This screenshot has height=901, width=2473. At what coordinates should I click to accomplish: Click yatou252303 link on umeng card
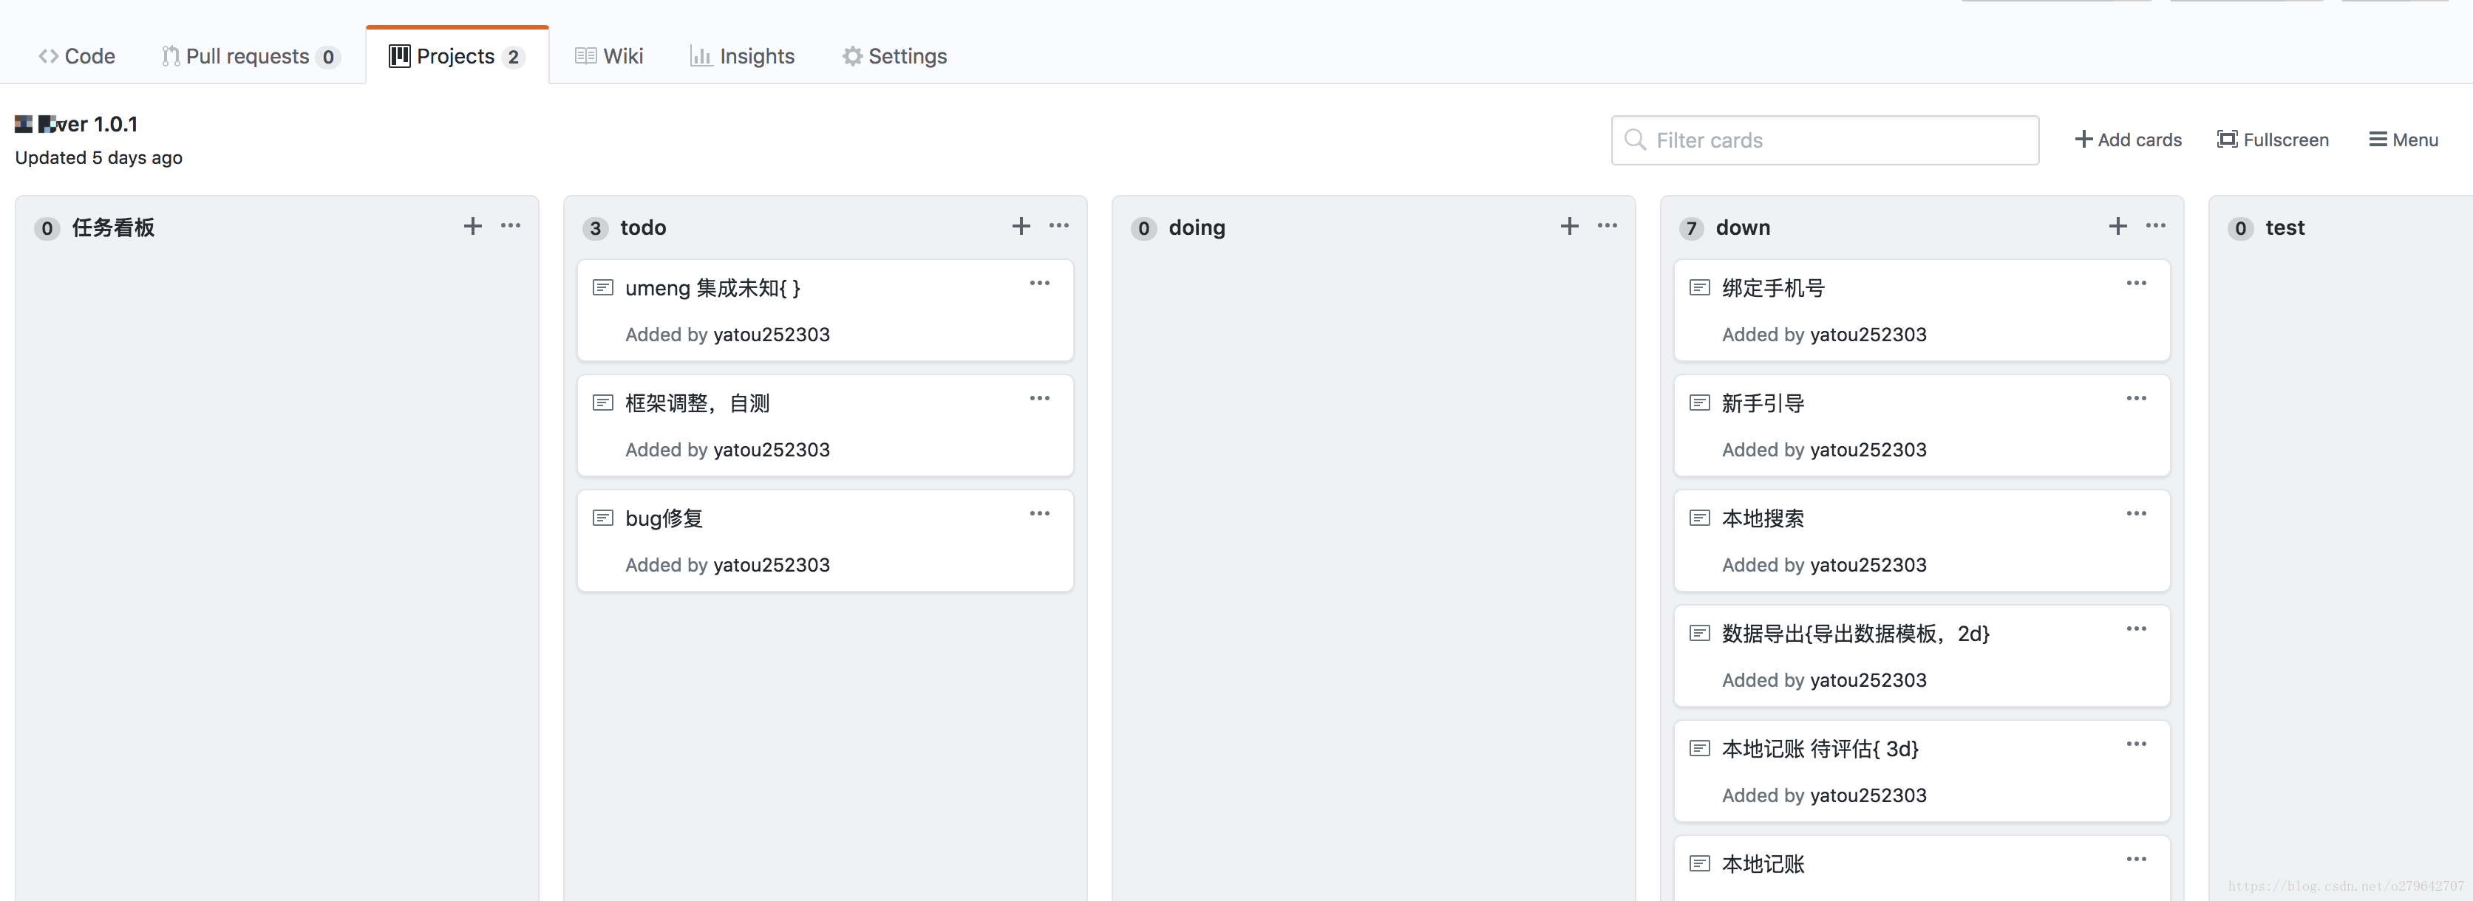[772, 335]
